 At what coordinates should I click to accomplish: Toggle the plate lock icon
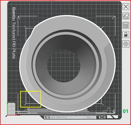pyautogui.click(x=126, y=34)
